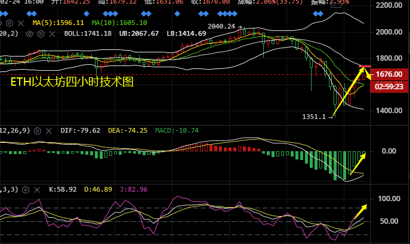The height and width of the screenshot is (244, 410).
Task: Open BOLL indicator settings hexagon icon
Action: click(x=41, y=34)
